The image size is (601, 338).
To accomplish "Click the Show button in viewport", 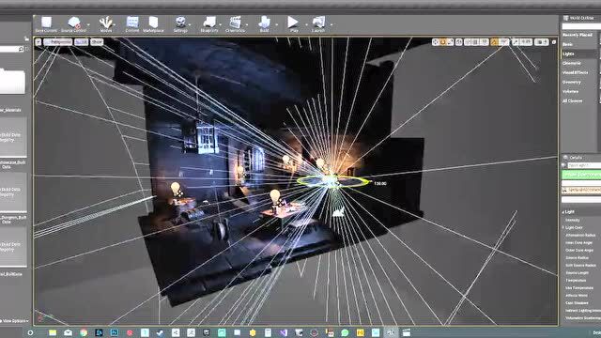I will [x=97, y=42].
